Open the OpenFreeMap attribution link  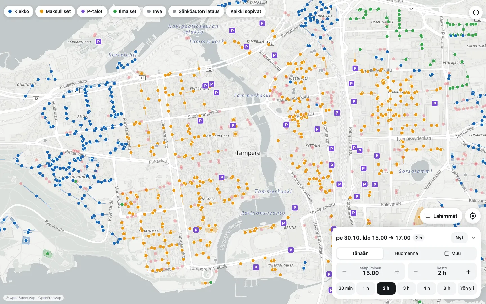click(x=50, y=298)
